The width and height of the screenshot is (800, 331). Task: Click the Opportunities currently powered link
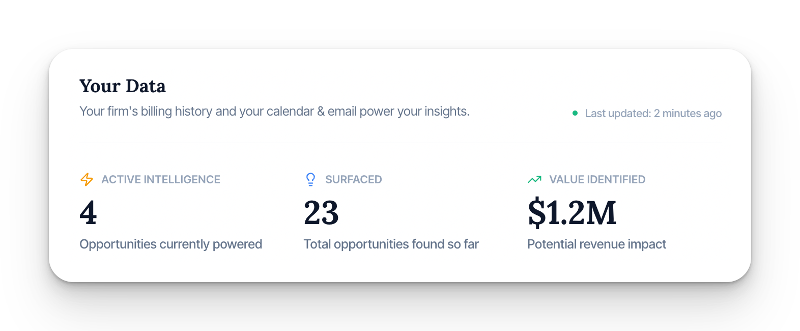click(170, 244)
